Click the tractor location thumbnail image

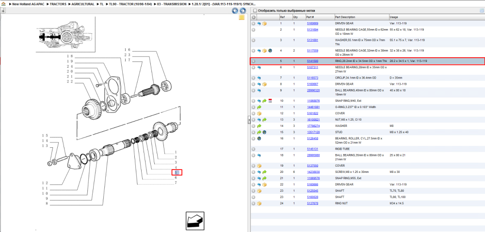(65, 34)
